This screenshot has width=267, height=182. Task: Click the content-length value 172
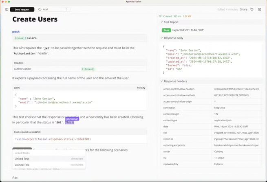click(216, 114)
